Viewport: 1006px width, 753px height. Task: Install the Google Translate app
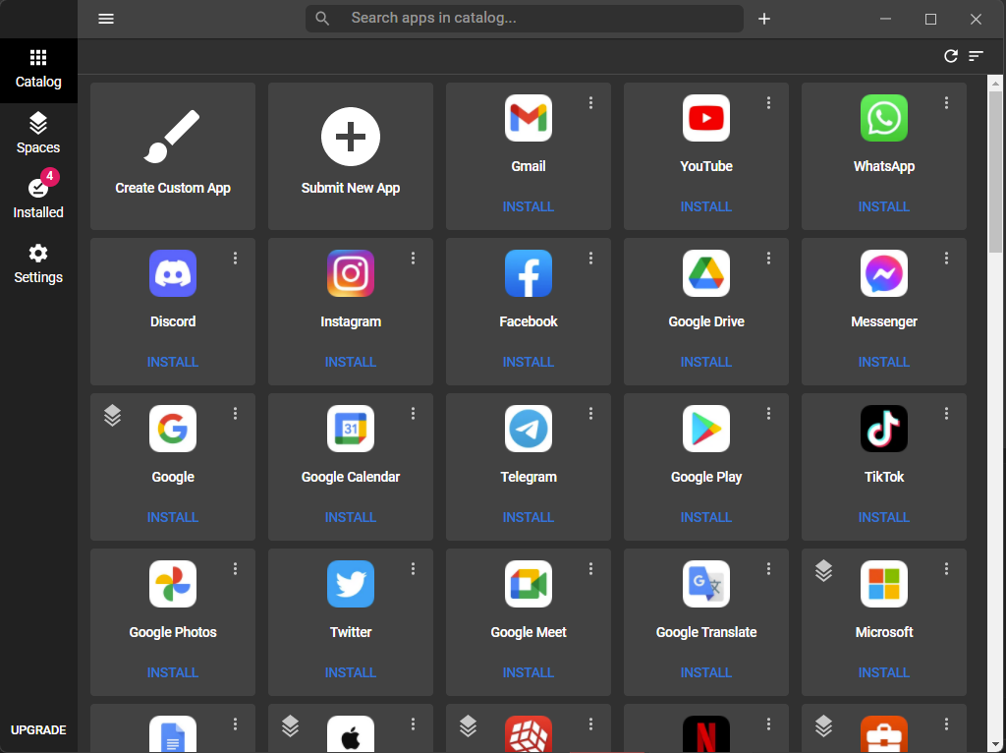705,672
